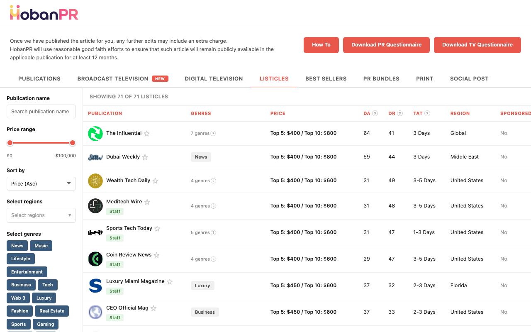Click the Sports Tech Today barbell logo
This screenshot has height=332, width=531.
point(95,232)
